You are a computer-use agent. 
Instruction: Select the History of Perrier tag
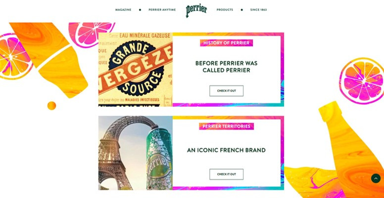(226, 43)
